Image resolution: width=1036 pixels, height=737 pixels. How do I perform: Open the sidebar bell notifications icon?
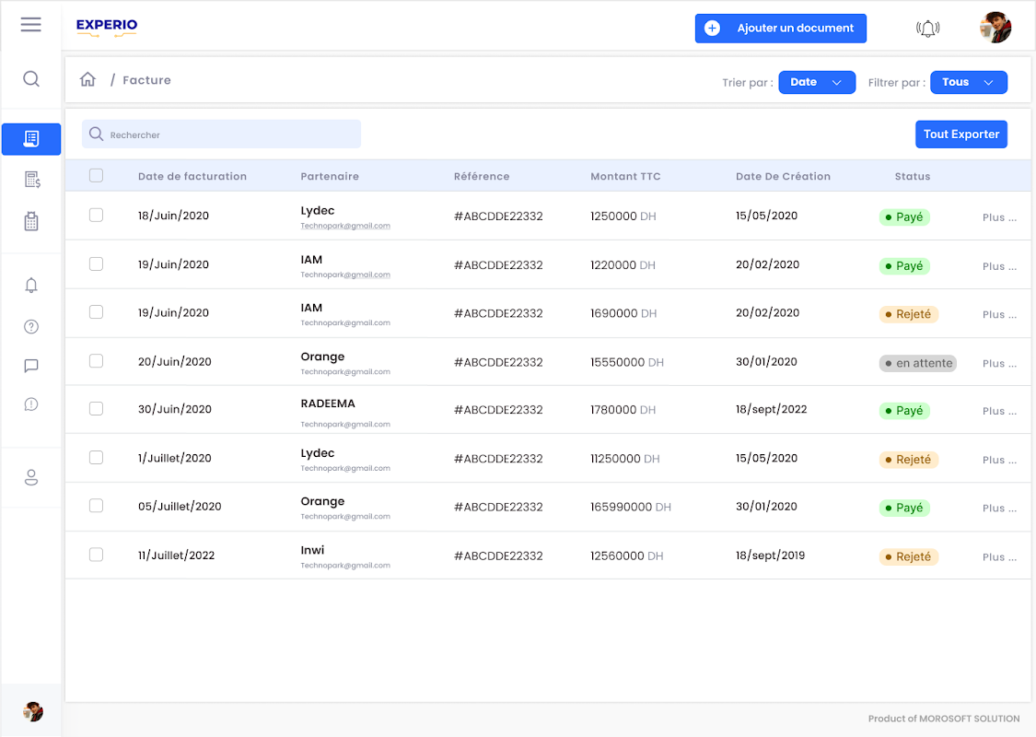[x=31, y=286]
